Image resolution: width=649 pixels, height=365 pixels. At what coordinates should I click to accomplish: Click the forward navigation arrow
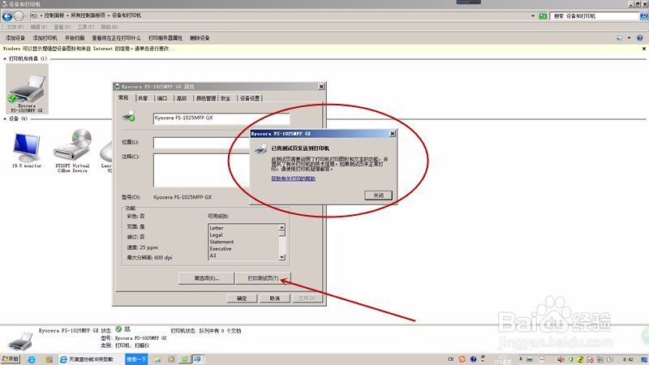pos(19,16)
